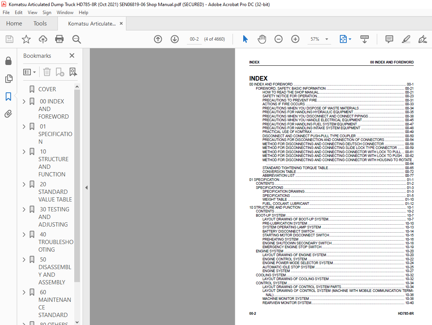Viewport: 432px width, 325px height.
Task: Enable scrolling read mode icon
Action: [365, 39]
